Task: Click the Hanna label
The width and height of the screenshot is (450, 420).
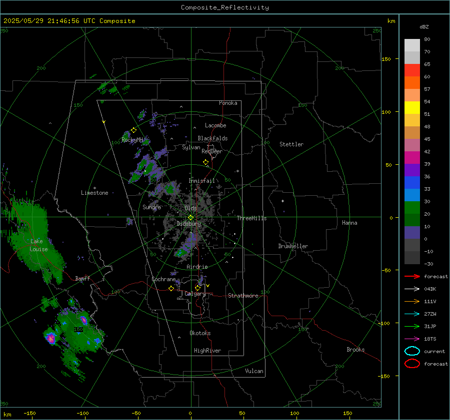Action: point(349,223)
